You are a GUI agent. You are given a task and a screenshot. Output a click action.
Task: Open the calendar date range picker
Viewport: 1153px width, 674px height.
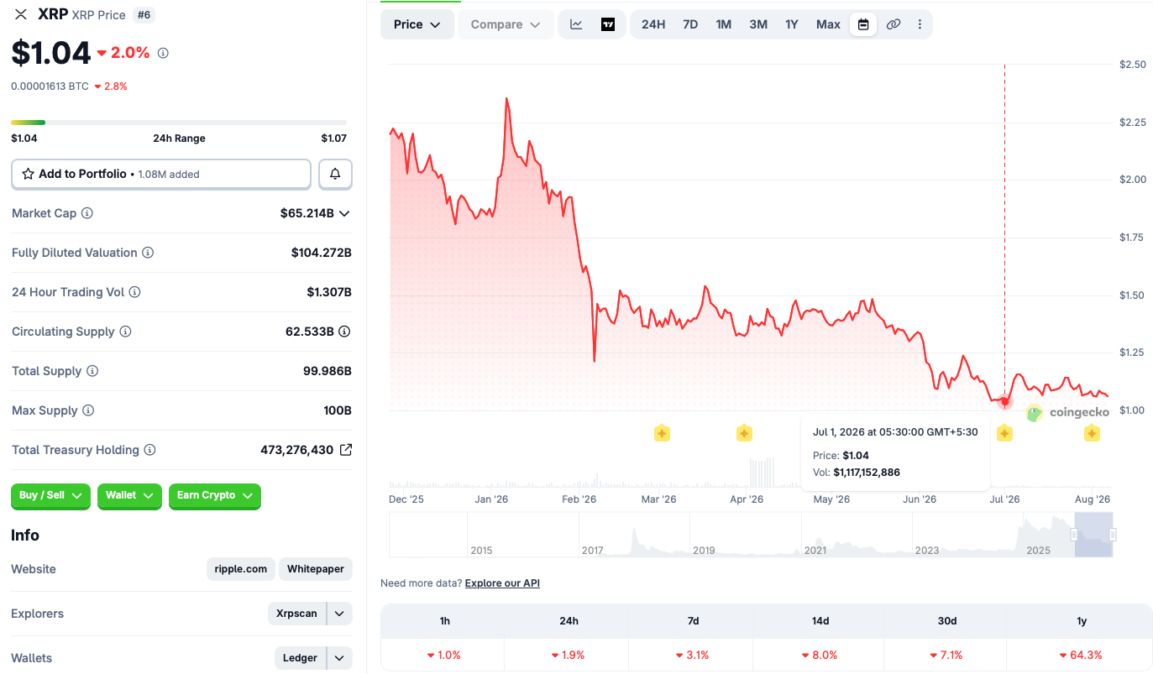pyautogui.click(x=863, y=24)
